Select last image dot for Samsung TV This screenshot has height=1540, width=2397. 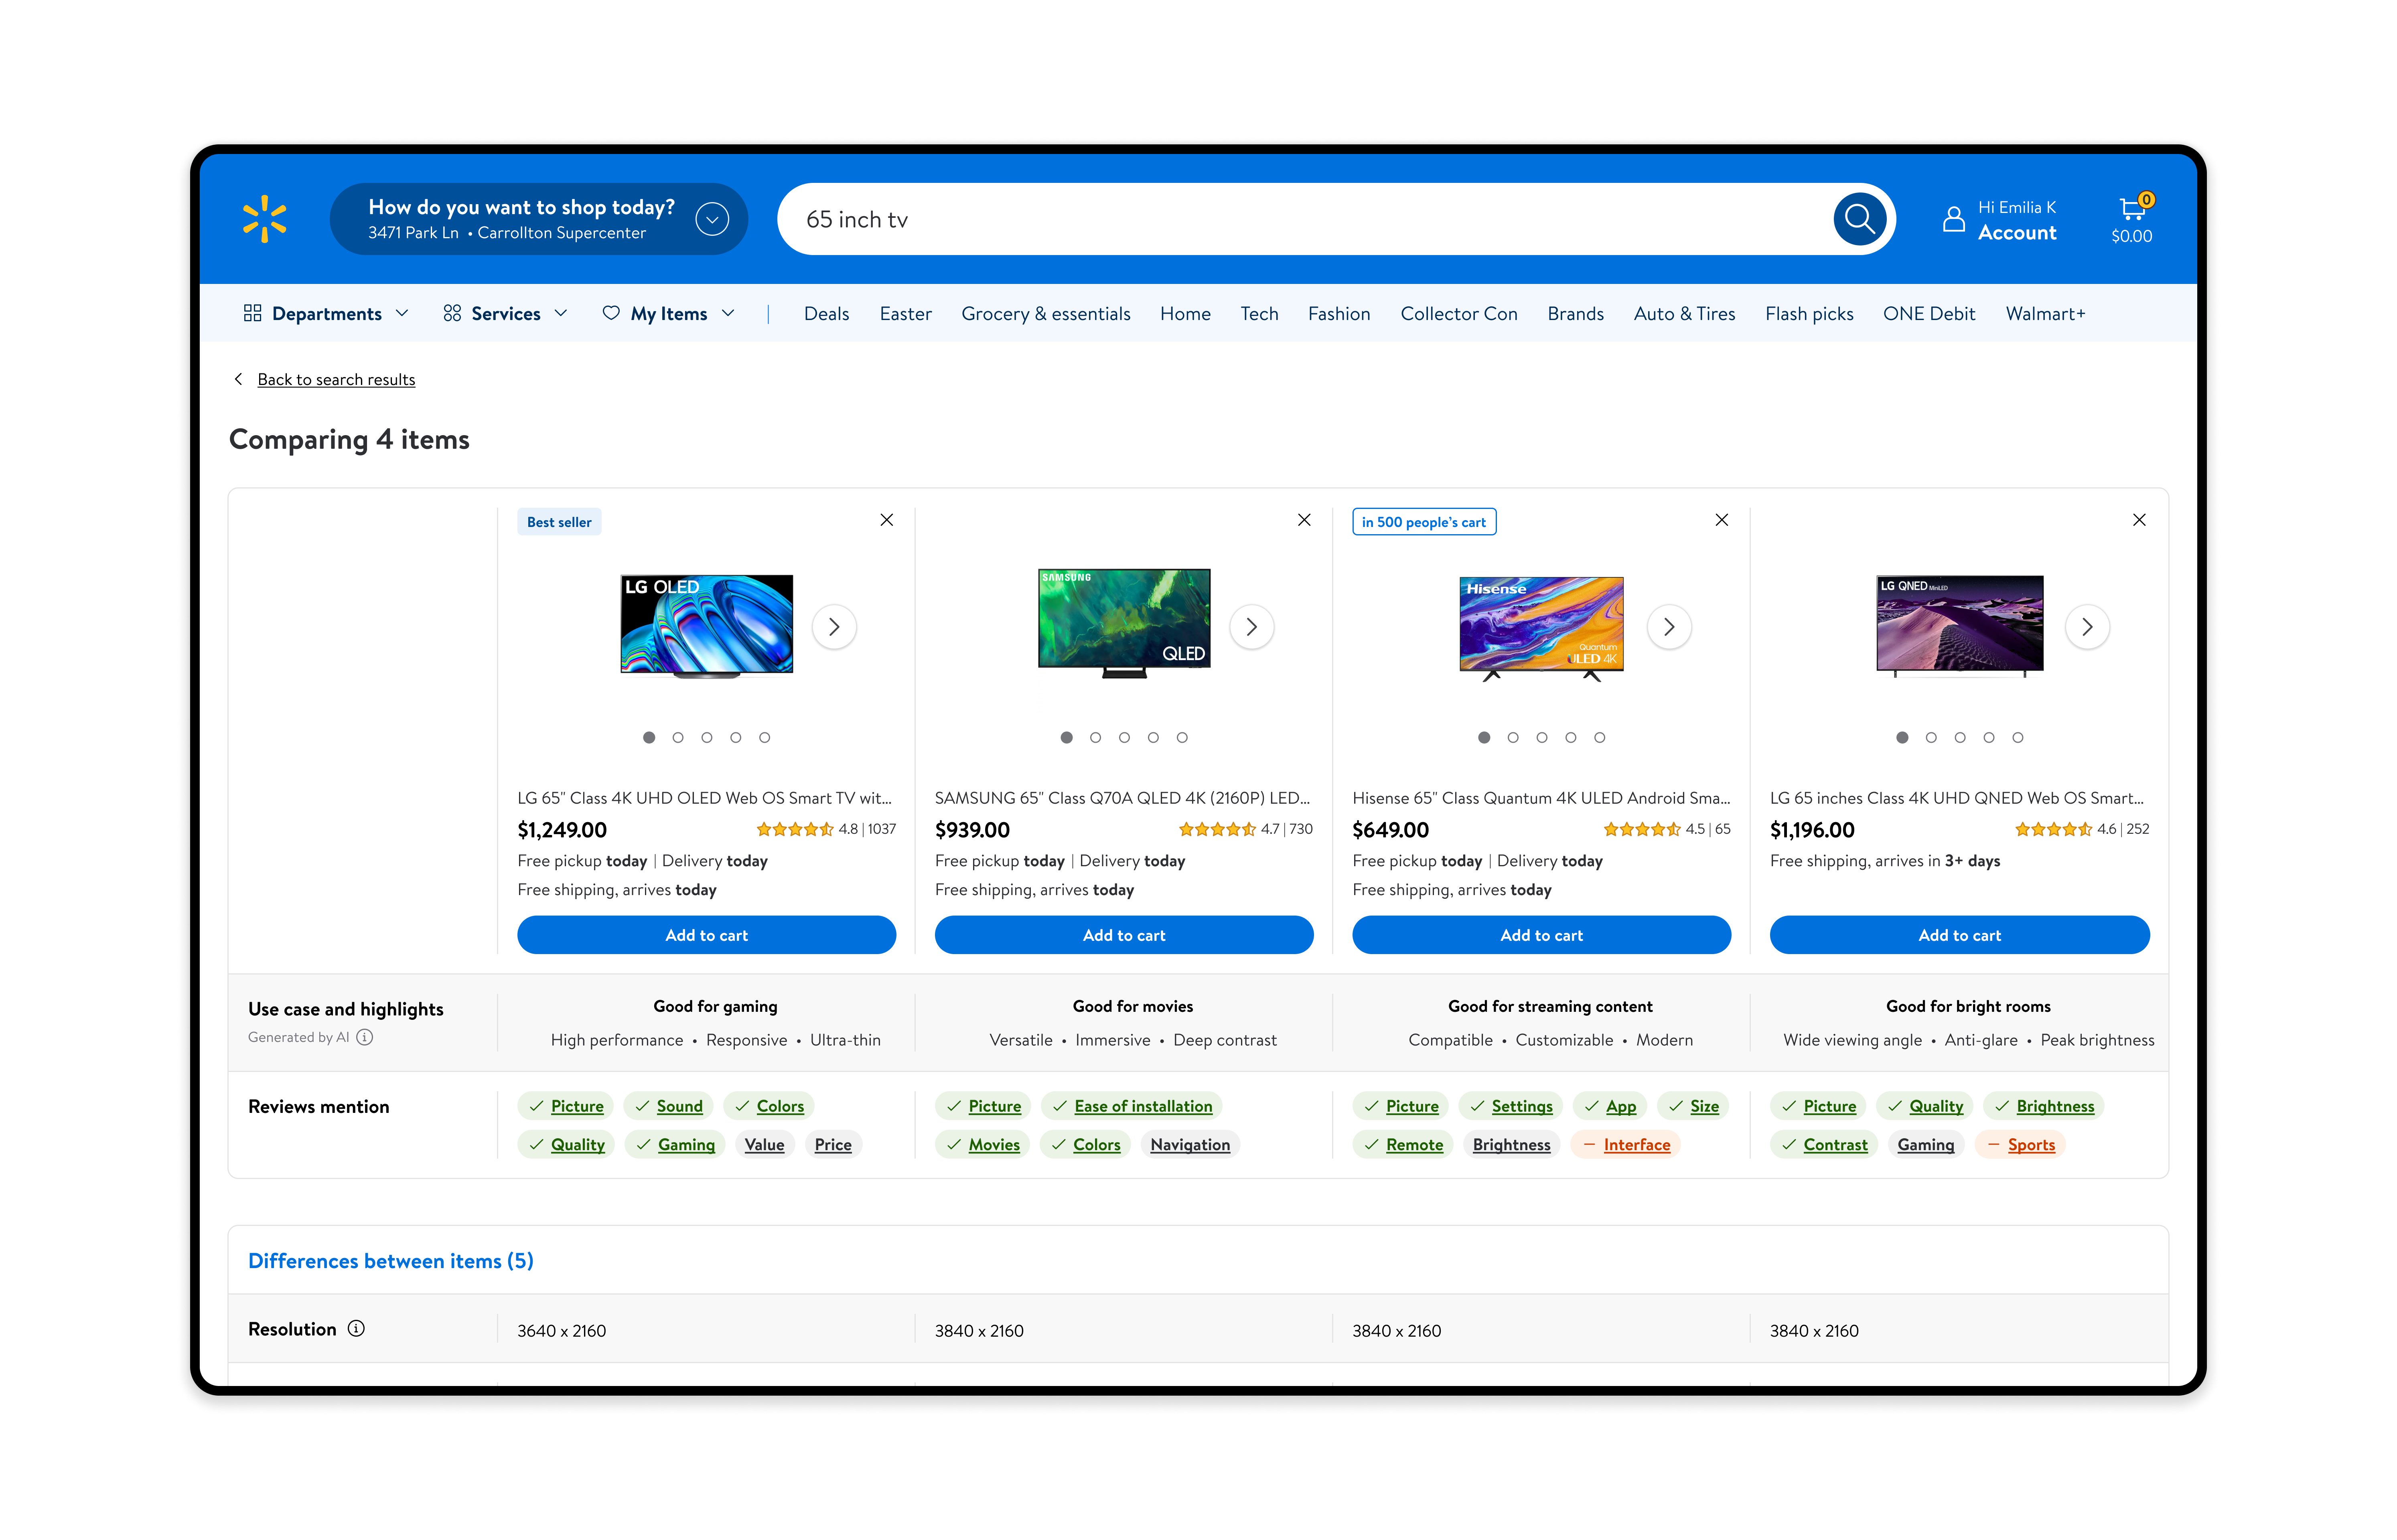[1182, 738]
